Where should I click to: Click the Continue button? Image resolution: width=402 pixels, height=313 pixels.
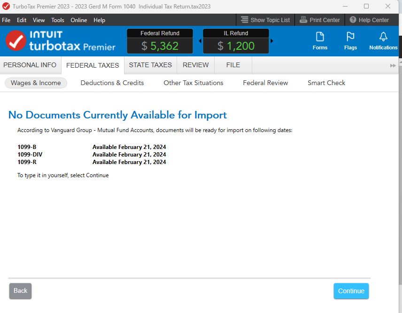351,291
